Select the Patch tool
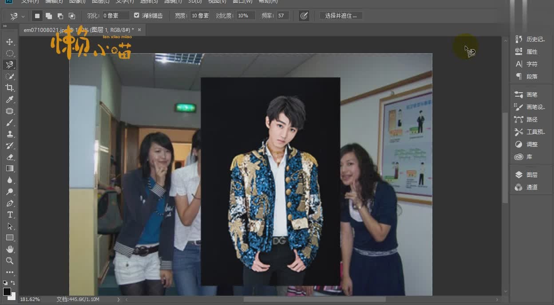This screenshot has width=554, height=305. point(9,111)
